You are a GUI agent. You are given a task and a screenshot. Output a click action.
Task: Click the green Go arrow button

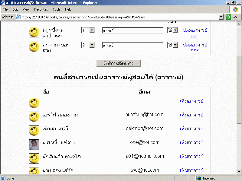pyautogui.click(x=229, y=17)
